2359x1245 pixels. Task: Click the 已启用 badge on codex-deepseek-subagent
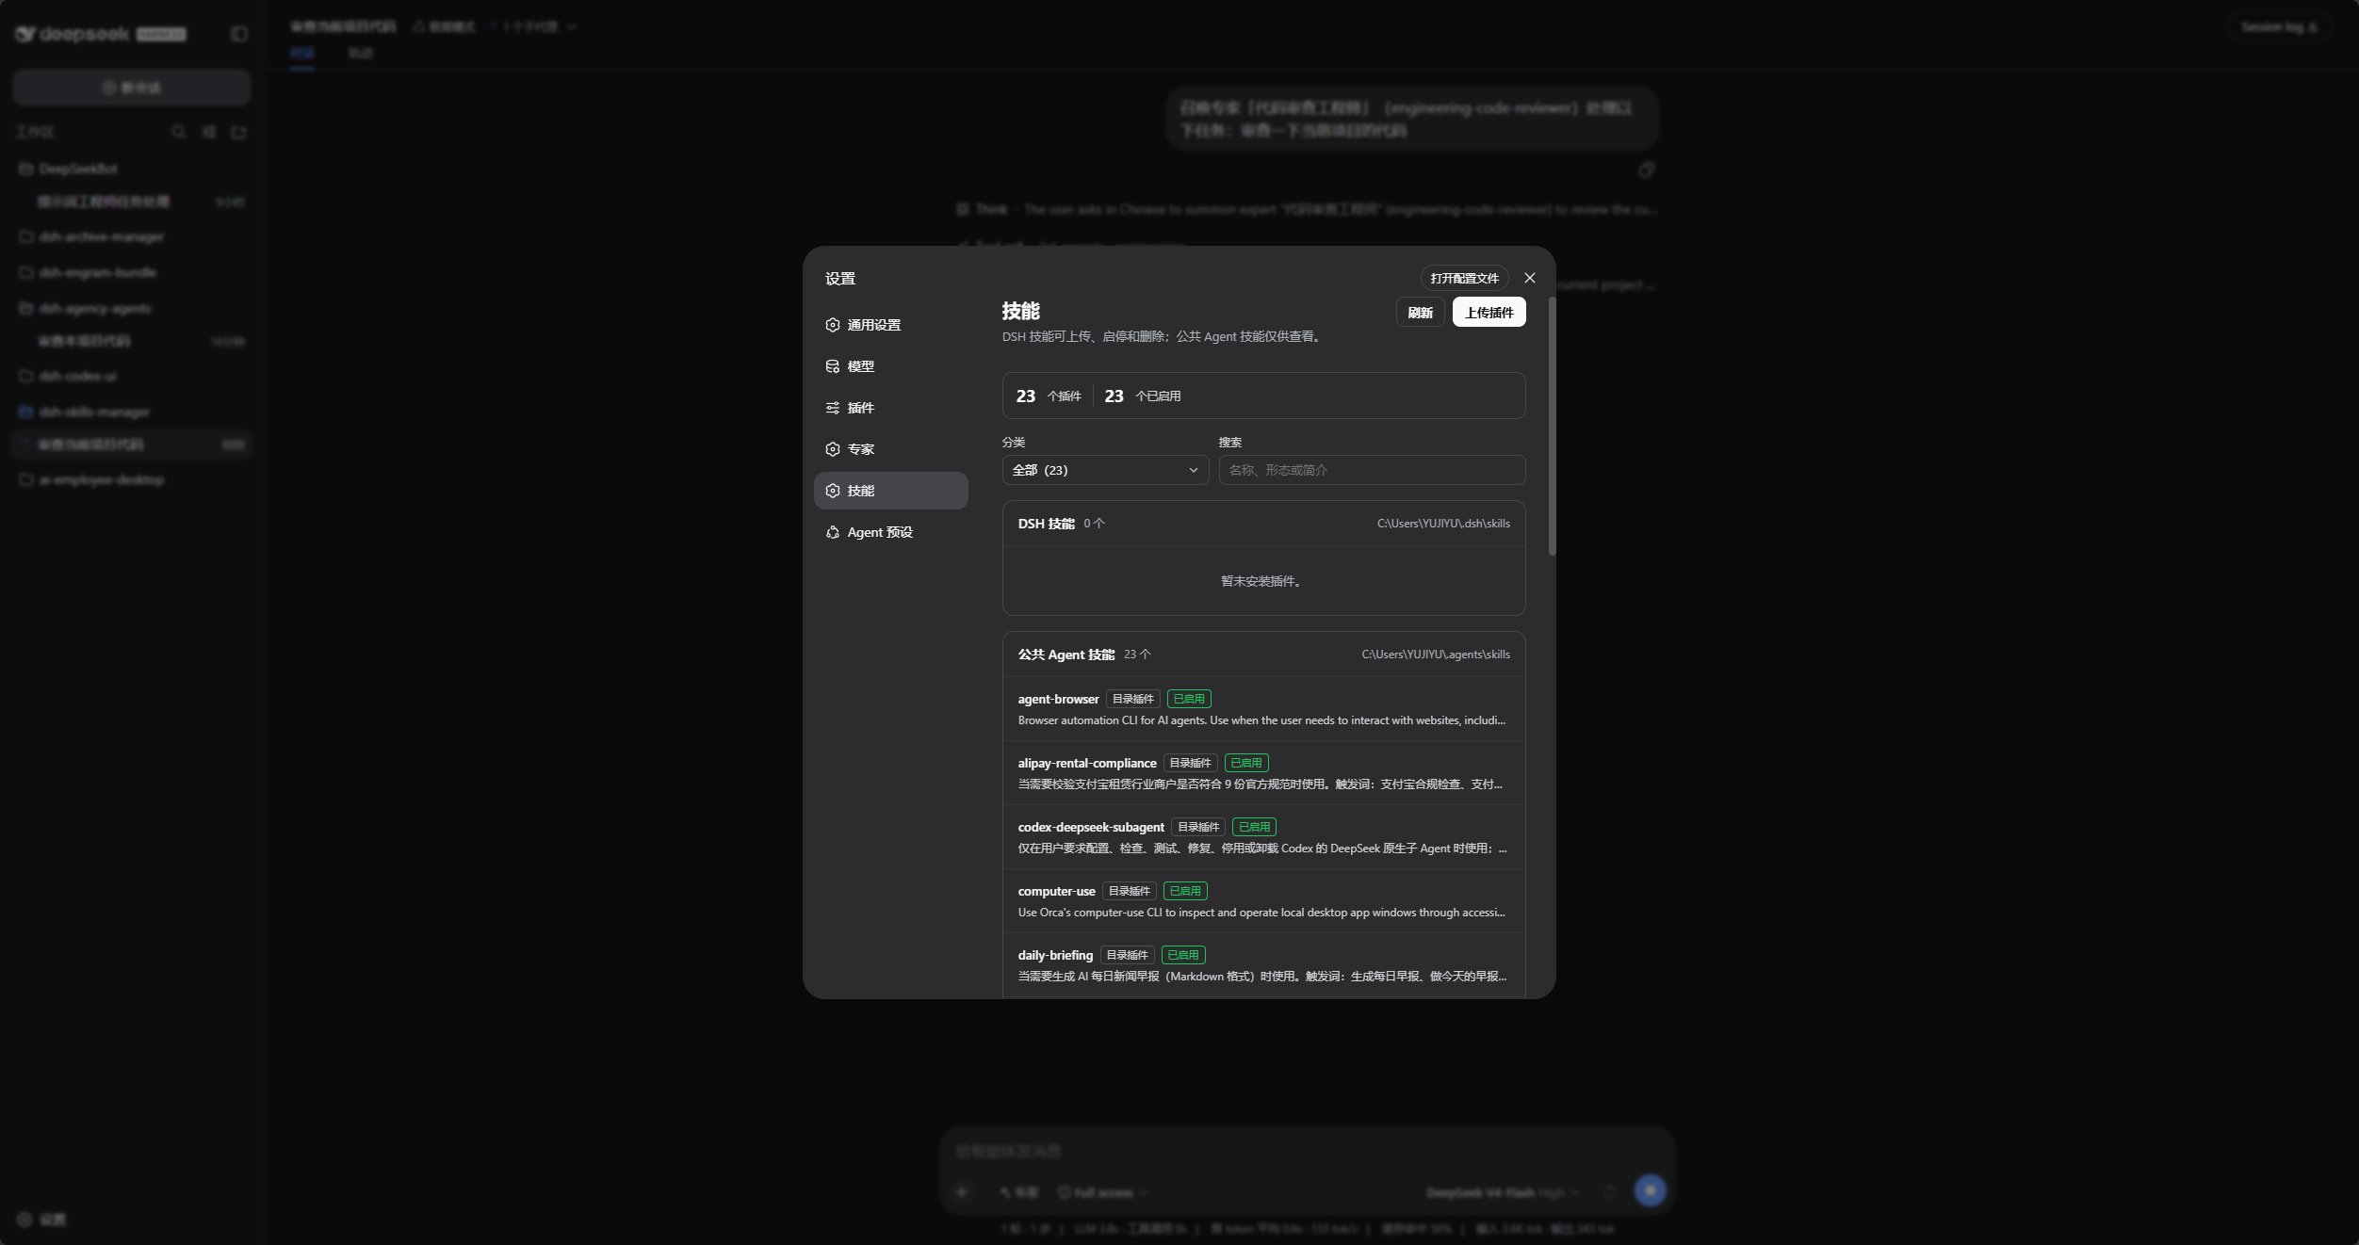[1254, 827]
